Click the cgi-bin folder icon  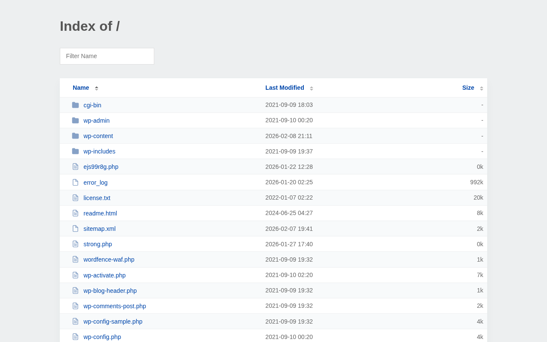[x=75, y=105]
